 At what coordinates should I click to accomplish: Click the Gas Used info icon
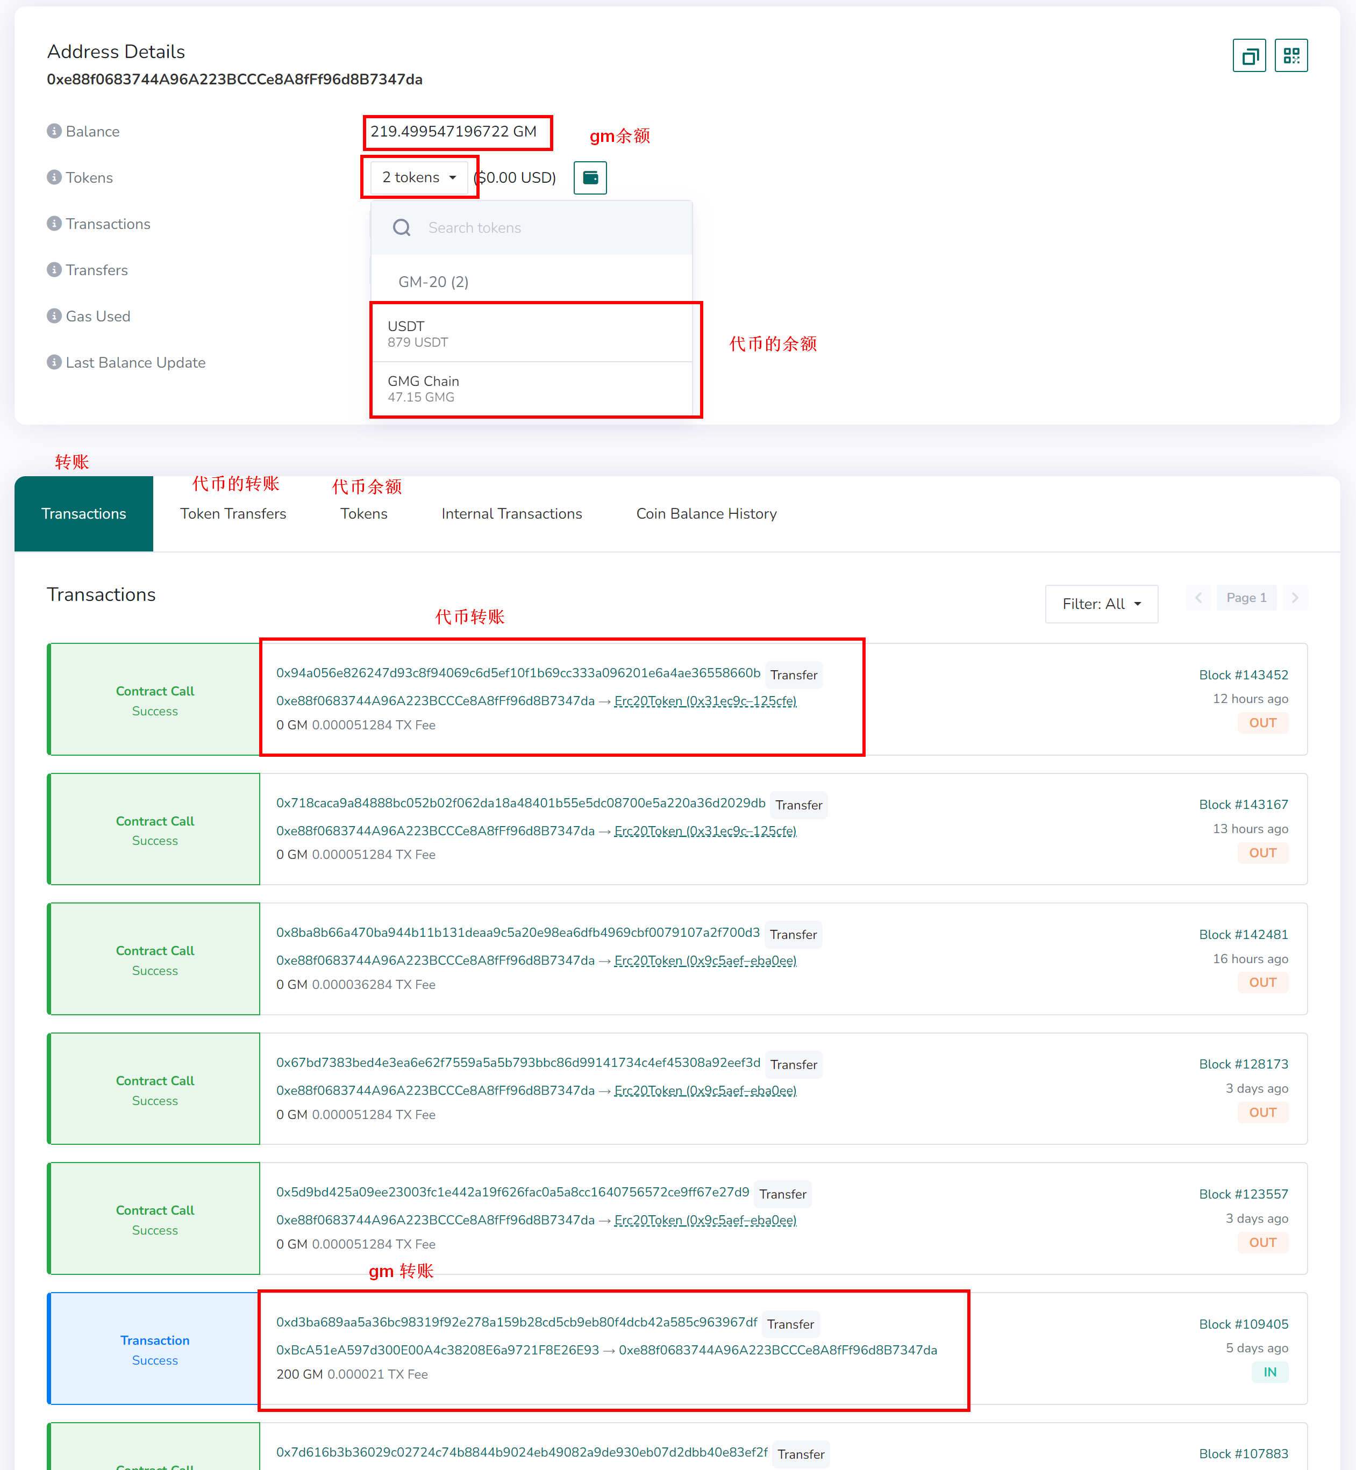point(54,316)
